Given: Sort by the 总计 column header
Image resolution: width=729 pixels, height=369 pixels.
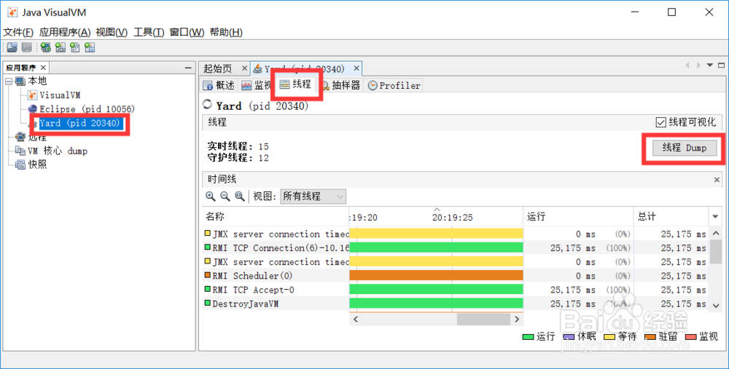Looking at the screenshot, I should [671, 217].
